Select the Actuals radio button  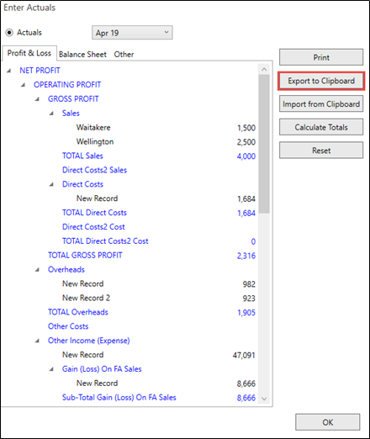tap(9, 33)
